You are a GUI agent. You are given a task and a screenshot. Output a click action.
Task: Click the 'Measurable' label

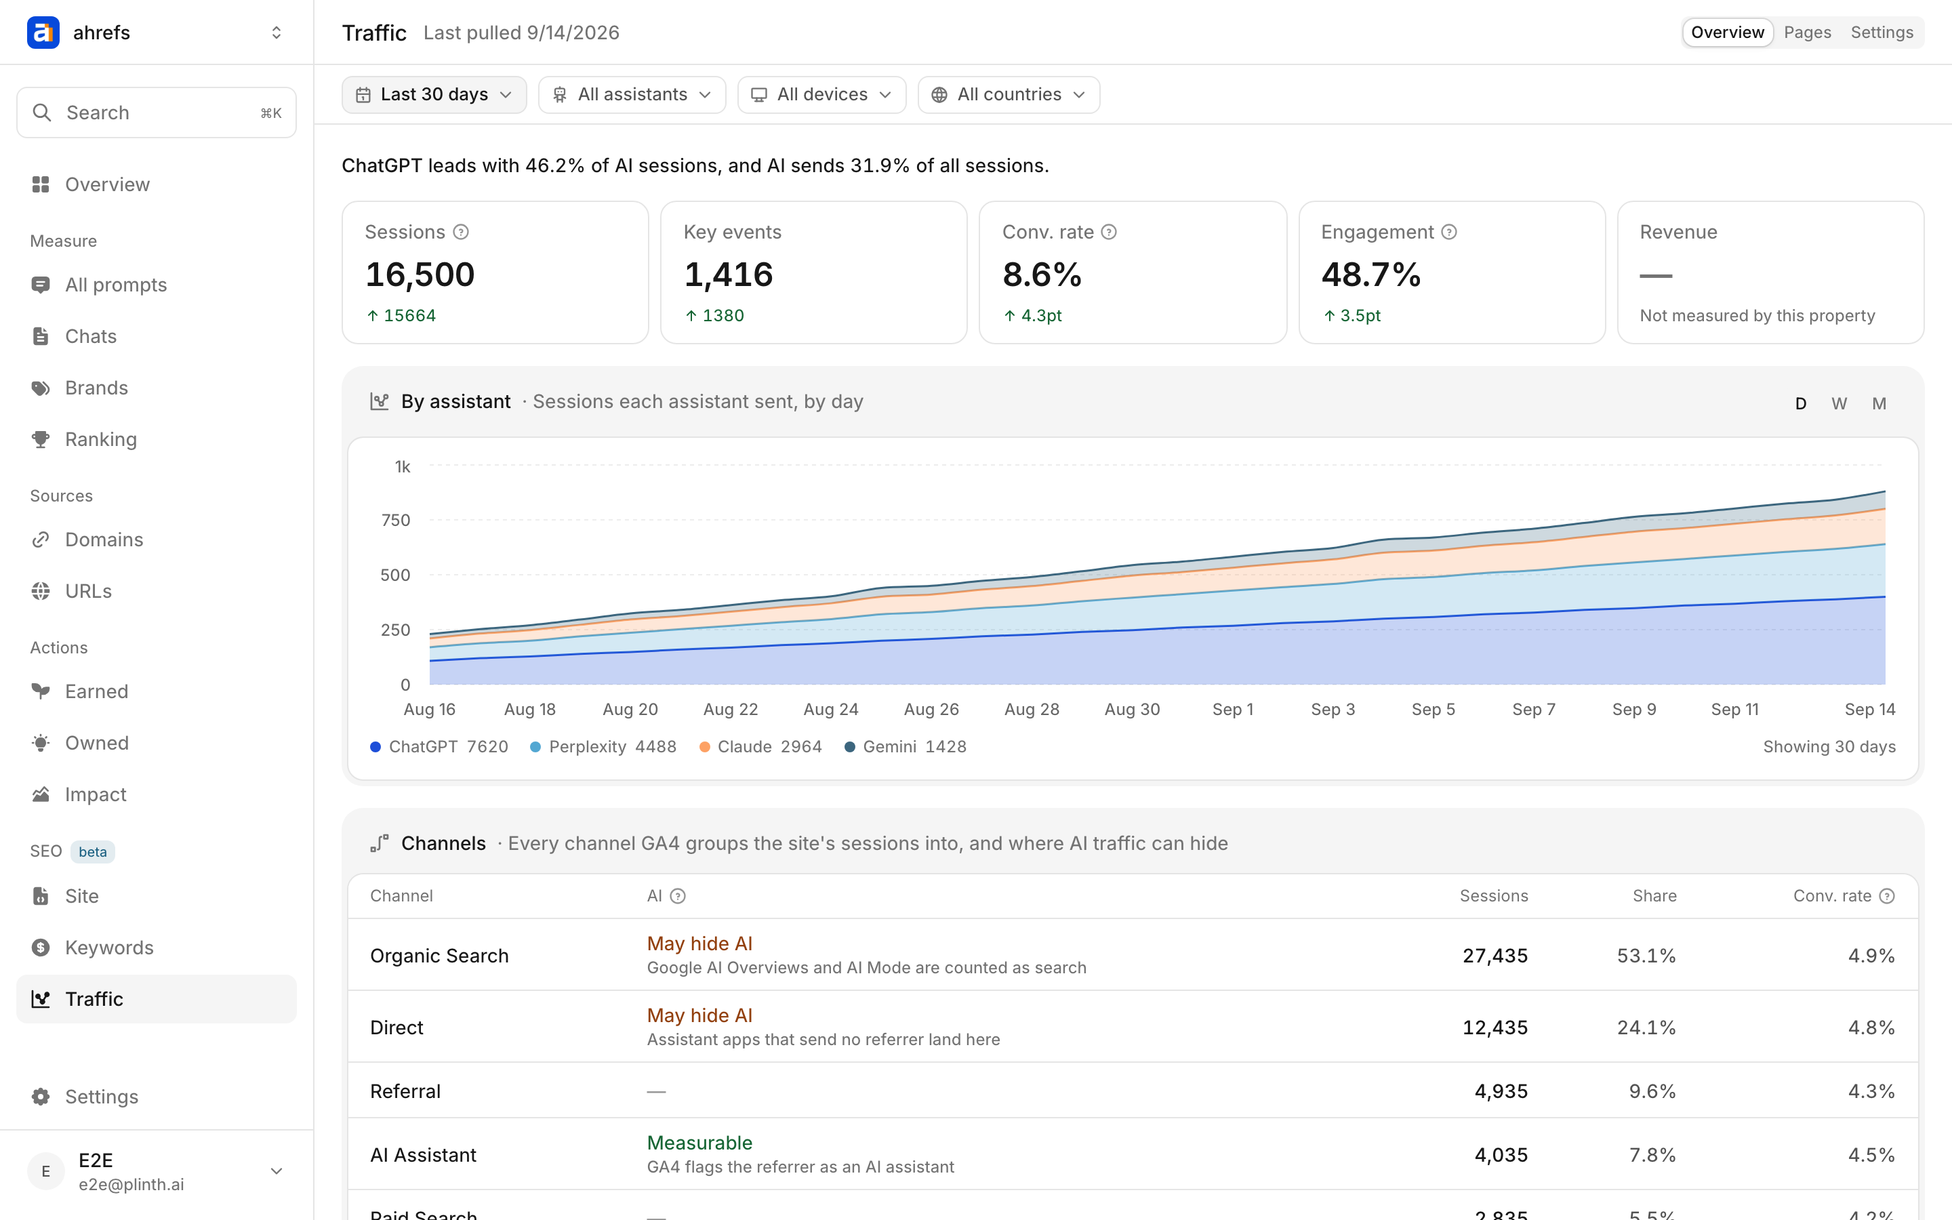699,1143
